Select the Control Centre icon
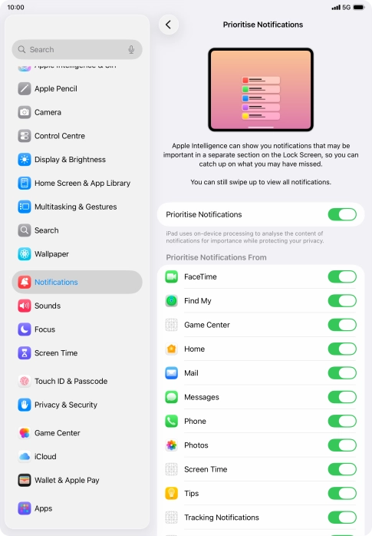 25,136
